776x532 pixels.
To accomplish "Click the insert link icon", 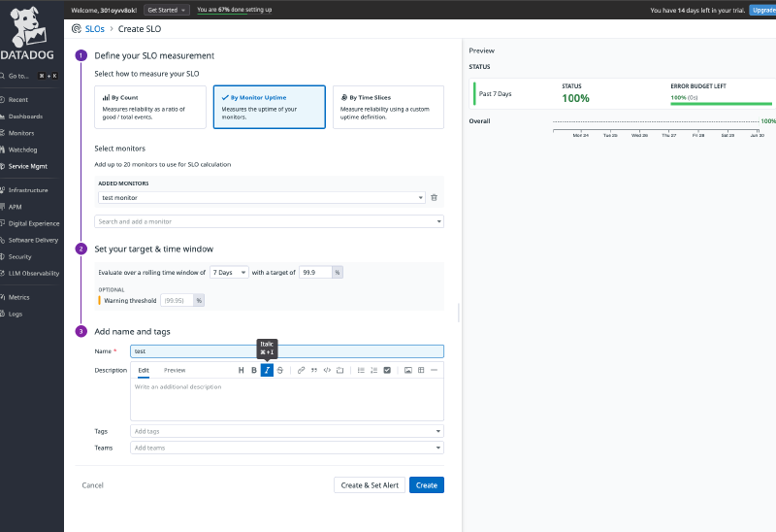I will point(301,370).
